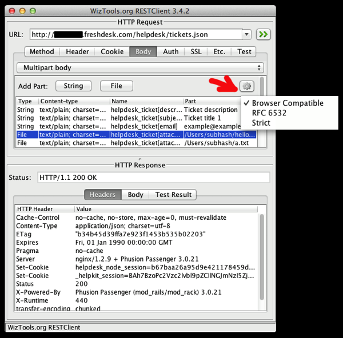Select the Cache-Control header row
The image size is (343, 338).
(137, 218)
